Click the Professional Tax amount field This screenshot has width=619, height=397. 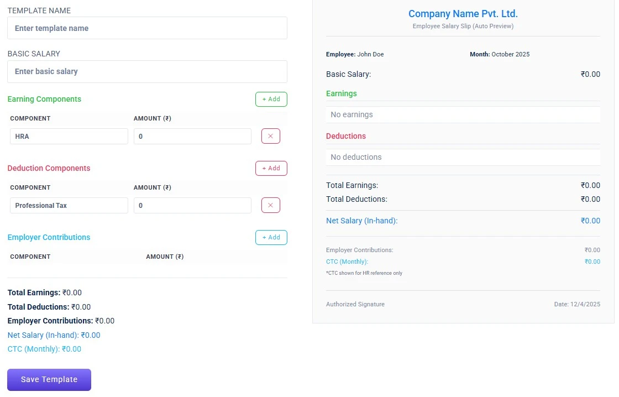pos(192,205)
